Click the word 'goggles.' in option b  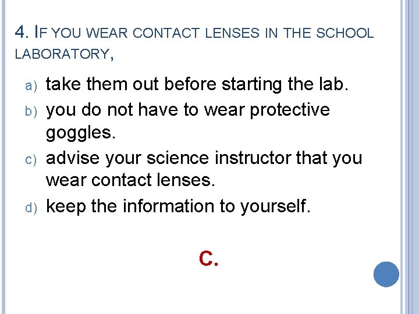(81, 133)
